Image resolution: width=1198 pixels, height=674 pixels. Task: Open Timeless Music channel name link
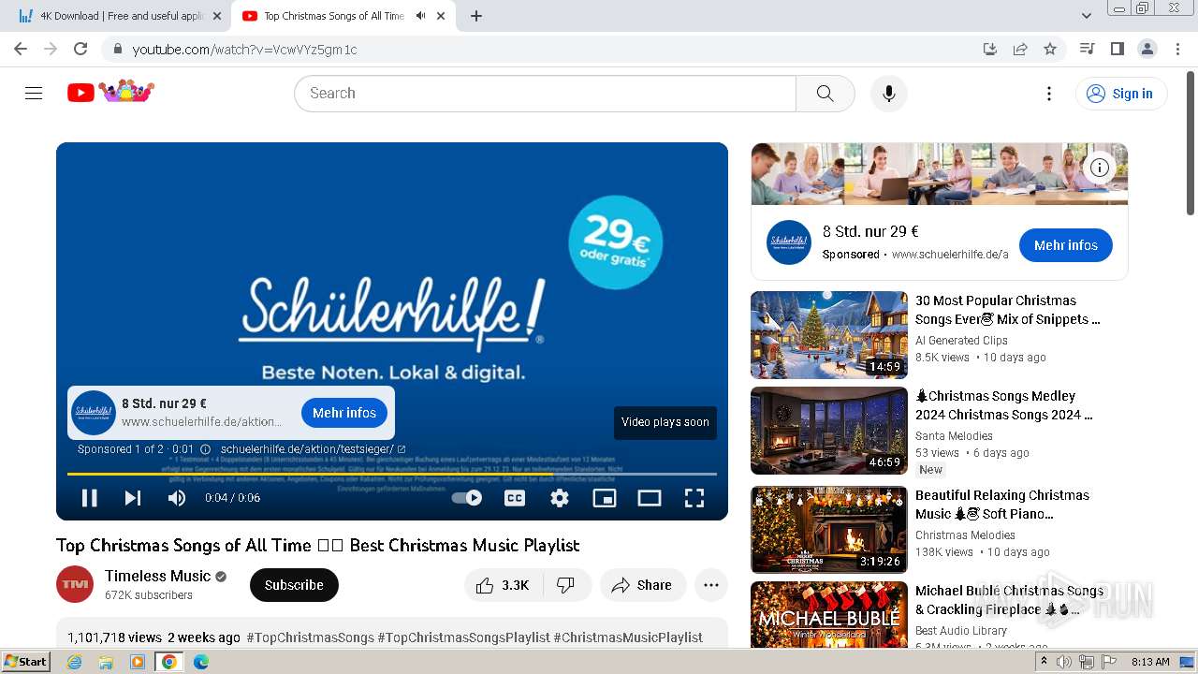point(157,576)
